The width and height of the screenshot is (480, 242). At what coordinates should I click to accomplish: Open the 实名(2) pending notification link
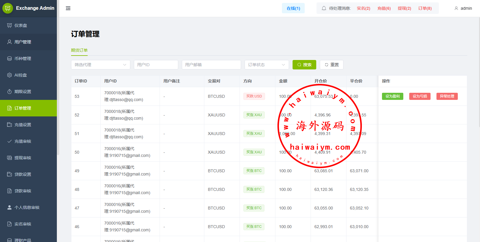[364, 8]
